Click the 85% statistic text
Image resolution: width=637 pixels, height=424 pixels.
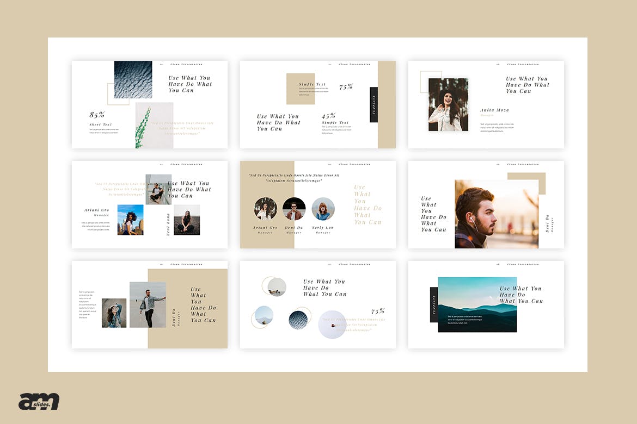tap(97, 115)
